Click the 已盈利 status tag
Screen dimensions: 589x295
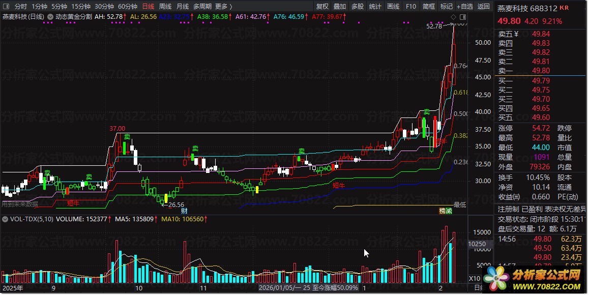click(x=532, y=209)
